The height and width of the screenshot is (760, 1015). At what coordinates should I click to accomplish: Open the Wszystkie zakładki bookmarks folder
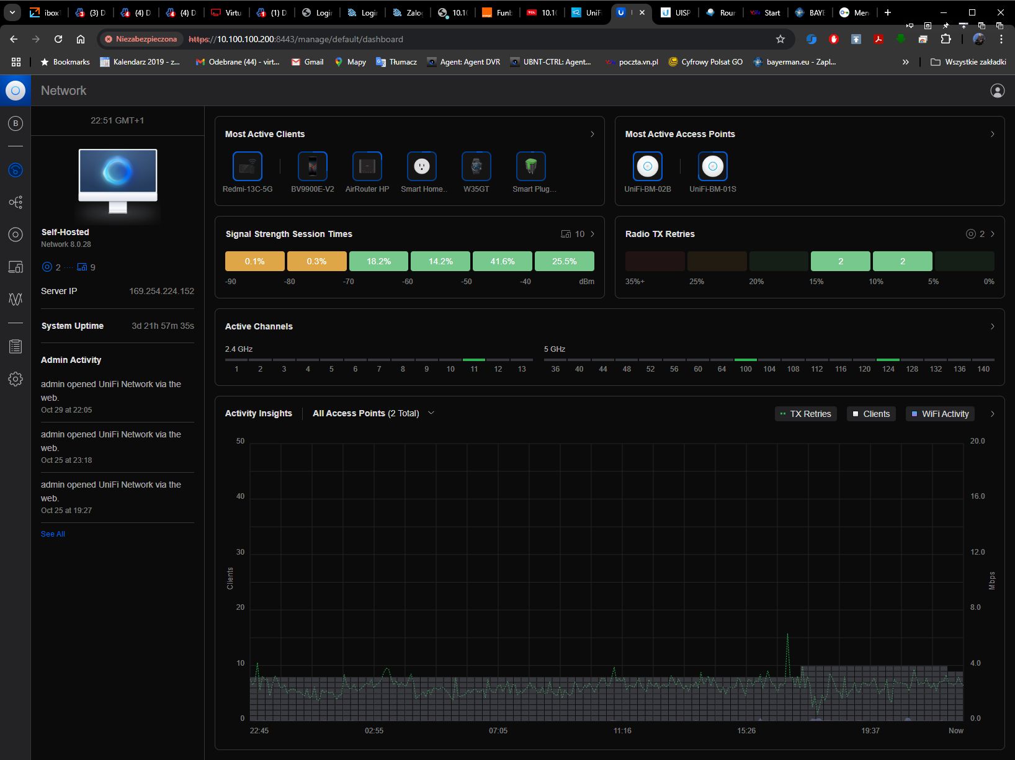[x=968, y=62]
